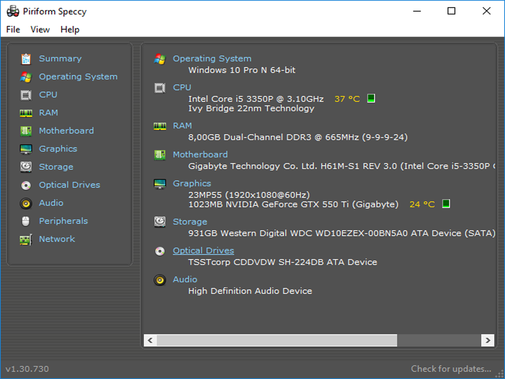Screen dimensions: 505x379
Task: Click the green CPU temperature indicator
Action: 371,98
